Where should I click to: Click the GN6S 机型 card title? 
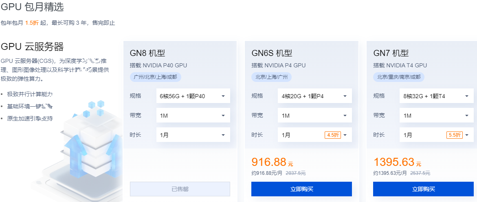pyautogui.click(x=272, y=53)
